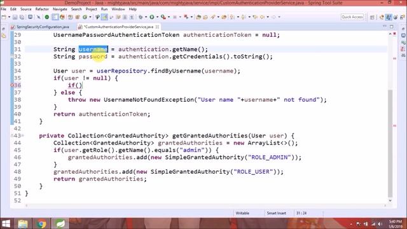This screenshot has height=229, width=407.
Task: Open File Explorer from the taskbar
Action: 23,223
